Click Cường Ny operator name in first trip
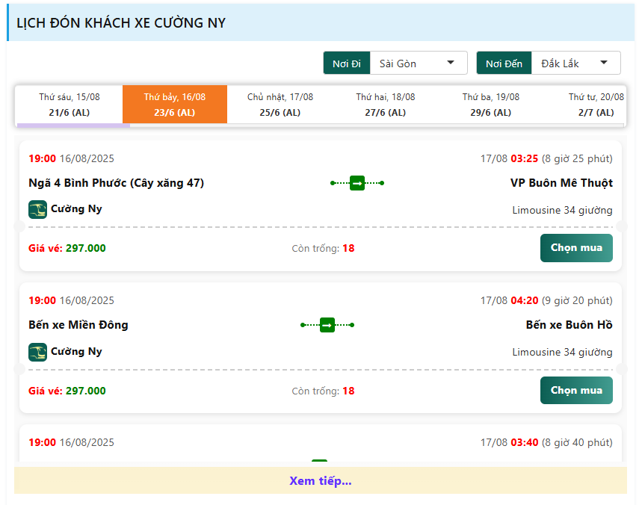The width and height of the screenshot is (642, 505). pos(76,209)
